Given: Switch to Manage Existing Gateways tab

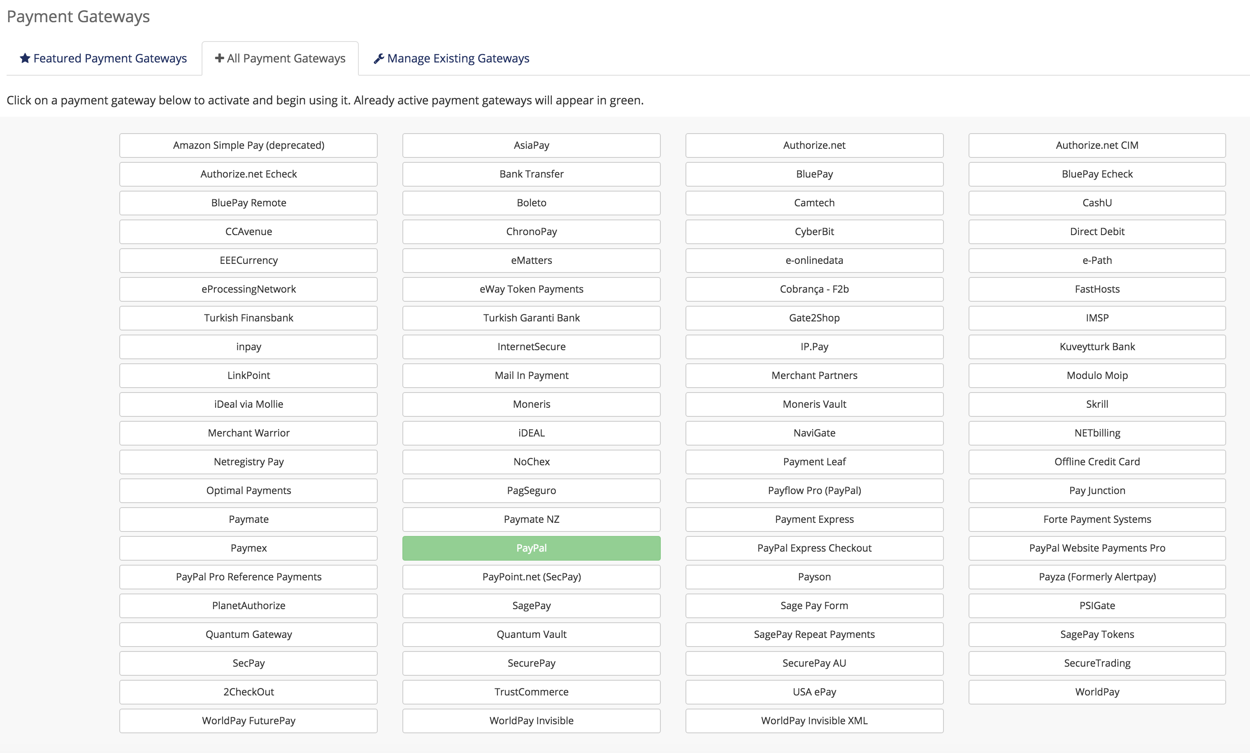Looking at the screenshot, I should click(x=458, y=58).
